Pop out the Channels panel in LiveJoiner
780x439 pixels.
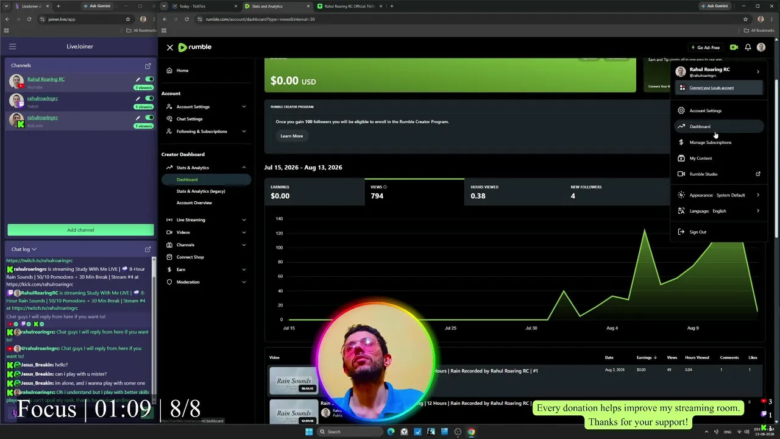(147, 66)
